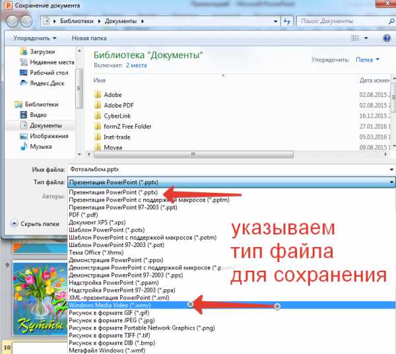Choose Шаблон PowerPoint с поддержкой макросов (*.potm)
Screen dimensions: 396x354
click(x=143, y=238)
